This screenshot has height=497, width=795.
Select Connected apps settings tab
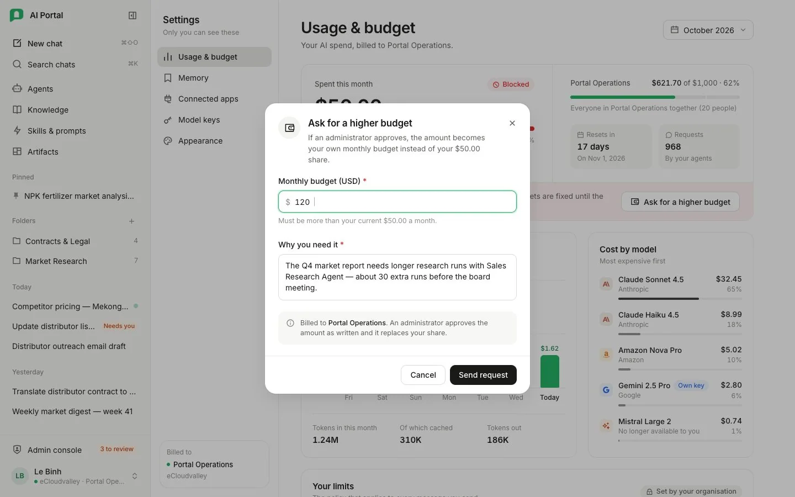[x=214, y=99]
